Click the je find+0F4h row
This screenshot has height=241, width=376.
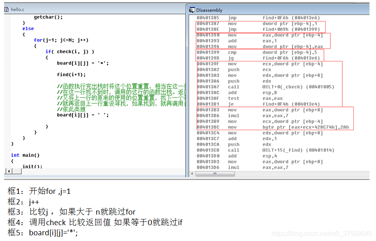(258, 104)
